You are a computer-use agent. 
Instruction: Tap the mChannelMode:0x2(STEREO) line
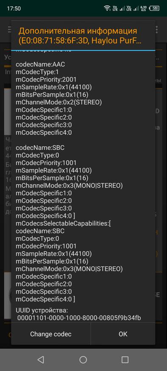pos(59,102)
